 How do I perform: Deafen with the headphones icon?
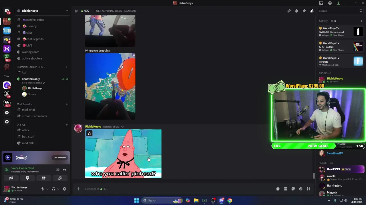53,189
